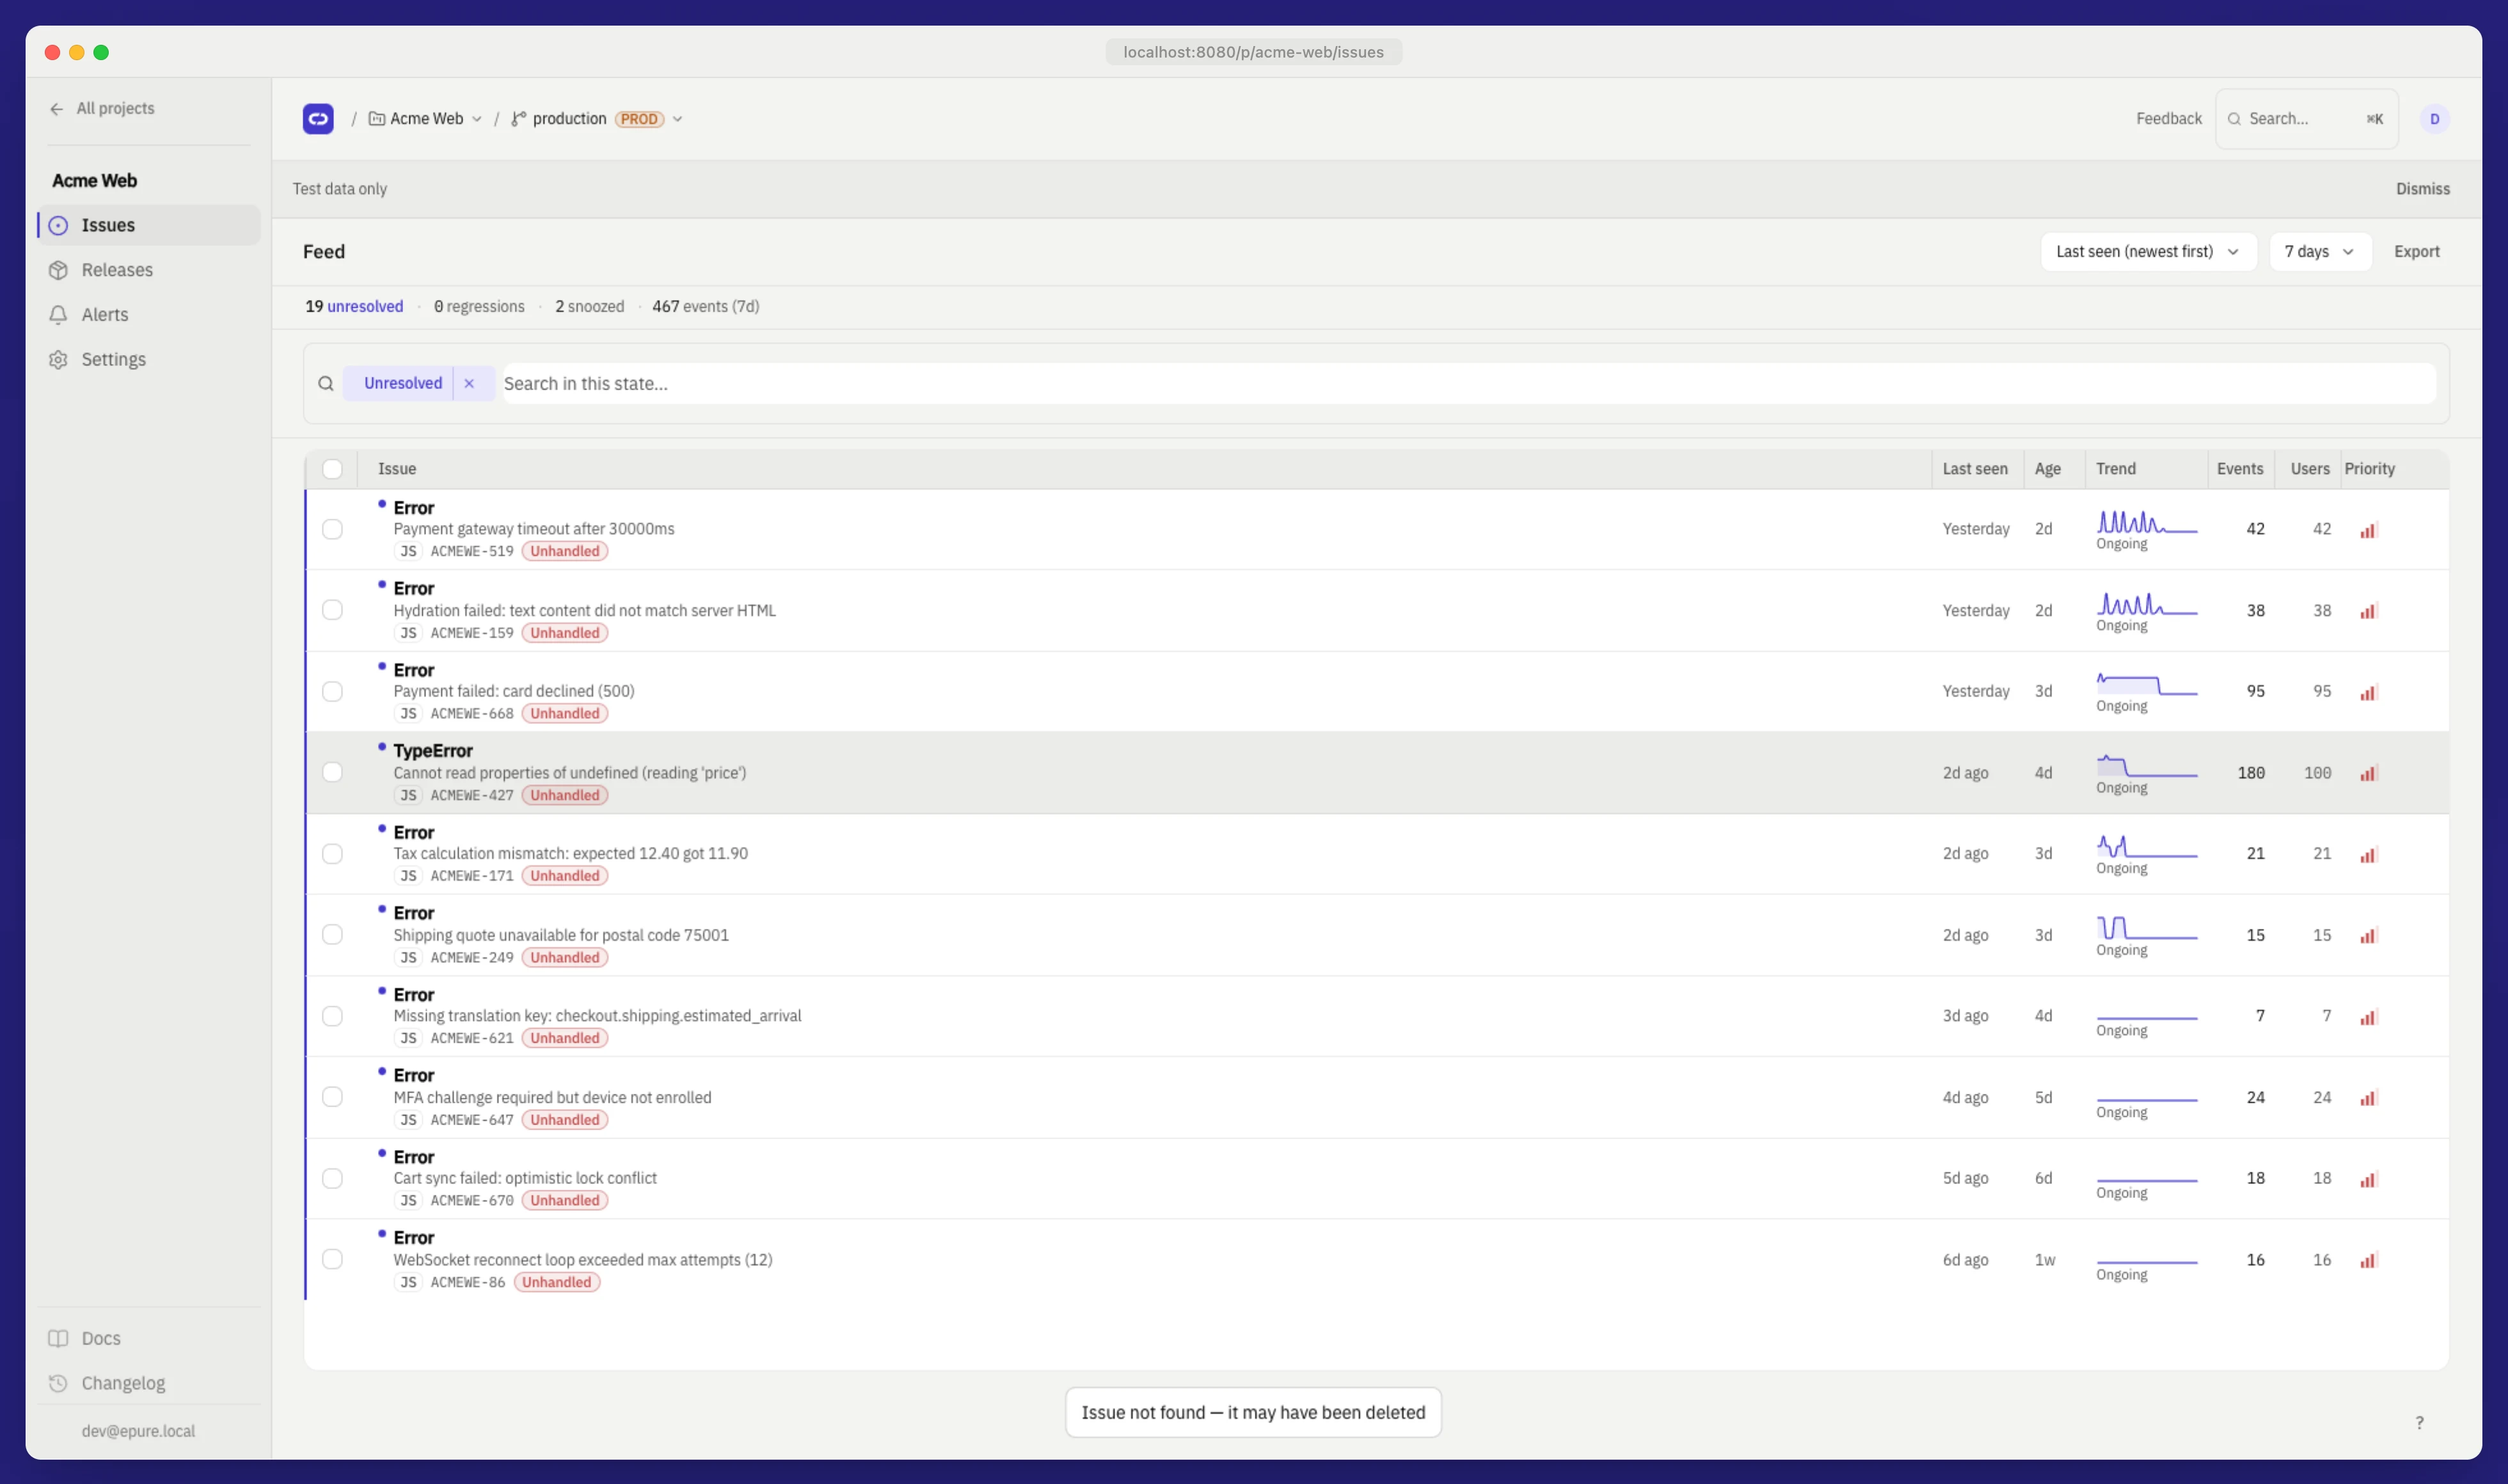Click priority bars icon for ACMEWE-519
The image size is (2508, 1484).
point(2368,530)
